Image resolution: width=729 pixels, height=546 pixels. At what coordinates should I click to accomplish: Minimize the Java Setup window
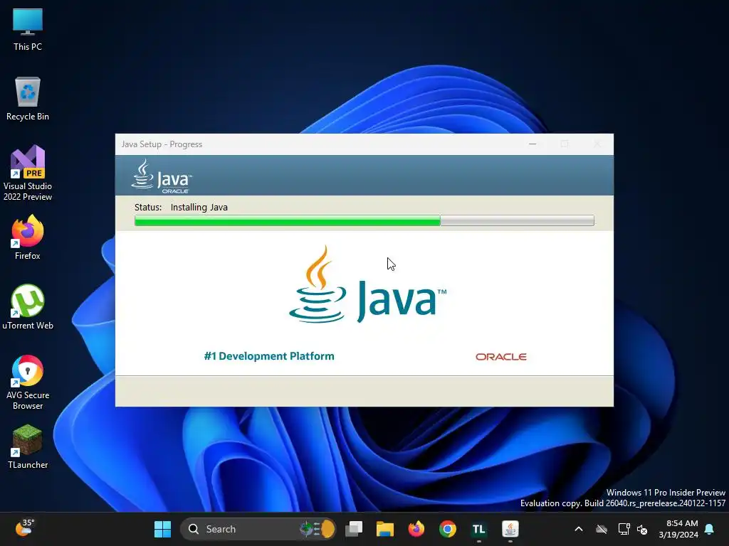pyautogui.click(x=533, y=144)
